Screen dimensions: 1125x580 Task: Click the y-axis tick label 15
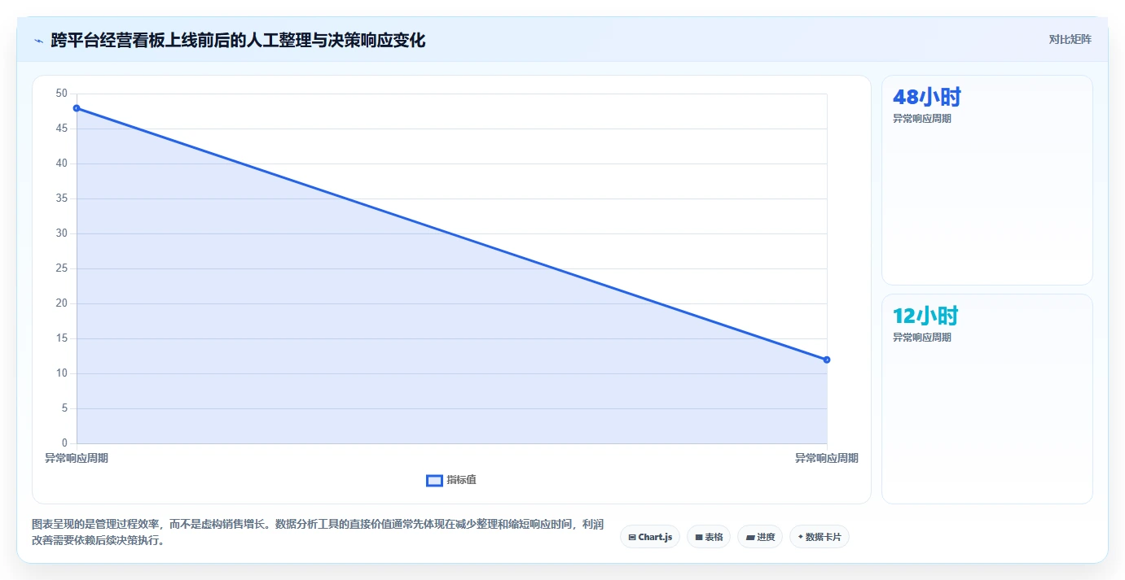62,338
